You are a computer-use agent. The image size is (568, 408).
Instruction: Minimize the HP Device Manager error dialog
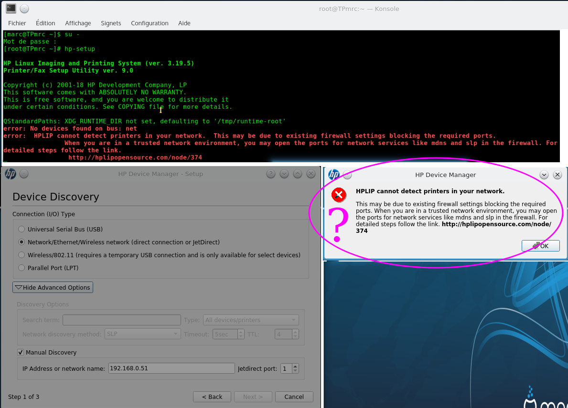coord(544,175)
